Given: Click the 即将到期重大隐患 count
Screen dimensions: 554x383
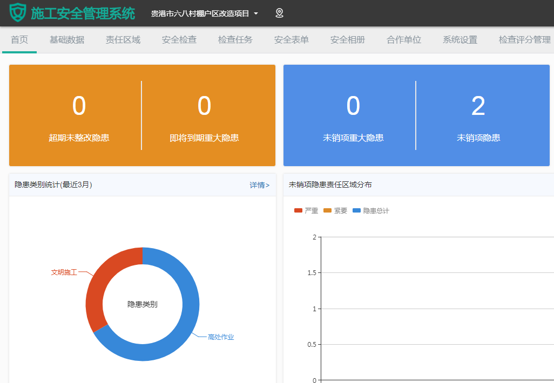Looking at the screenshot, I should (x=204, y=106).
